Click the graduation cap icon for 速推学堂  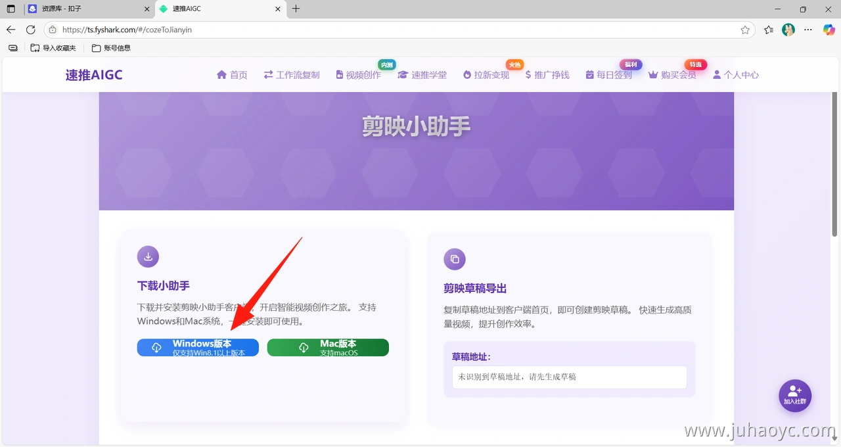403,75
